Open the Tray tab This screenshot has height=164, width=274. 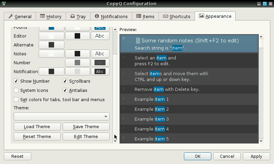point(78,16)
